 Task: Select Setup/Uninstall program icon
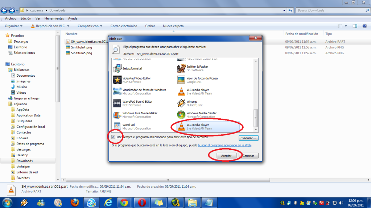[117, 68]
